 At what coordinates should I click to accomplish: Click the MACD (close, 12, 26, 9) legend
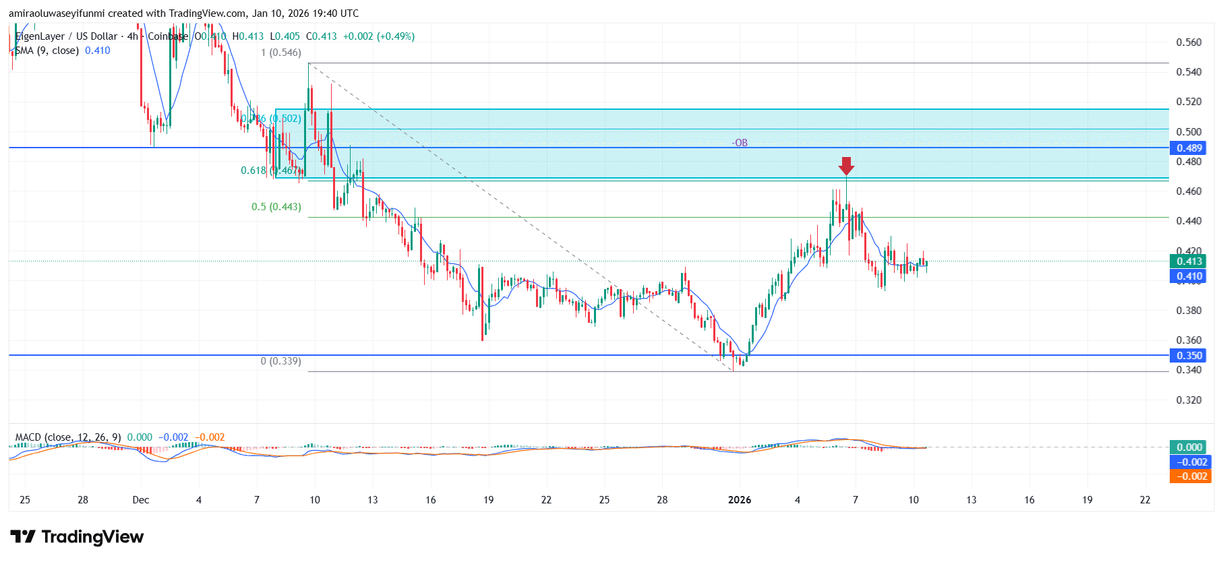click(x=68, y=437)
